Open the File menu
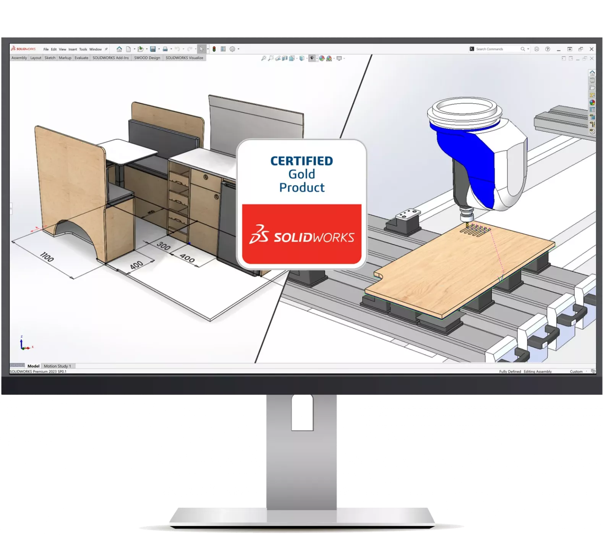Image resolution: width=603 pixels, height=535 pixels. coord(46,49)
